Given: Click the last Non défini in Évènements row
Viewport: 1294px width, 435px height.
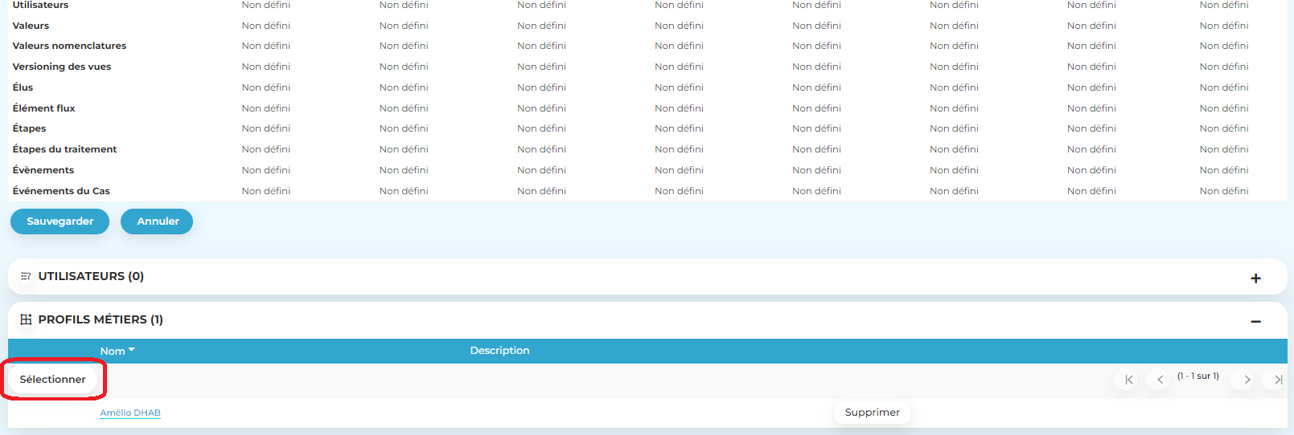Looking at the screenshot, I should click(1223, 170).
